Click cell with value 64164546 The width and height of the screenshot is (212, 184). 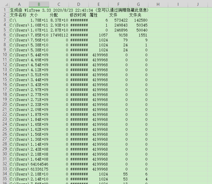(39, 164)
